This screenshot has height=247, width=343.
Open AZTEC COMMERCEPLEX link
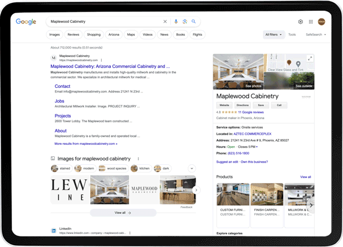253,134
